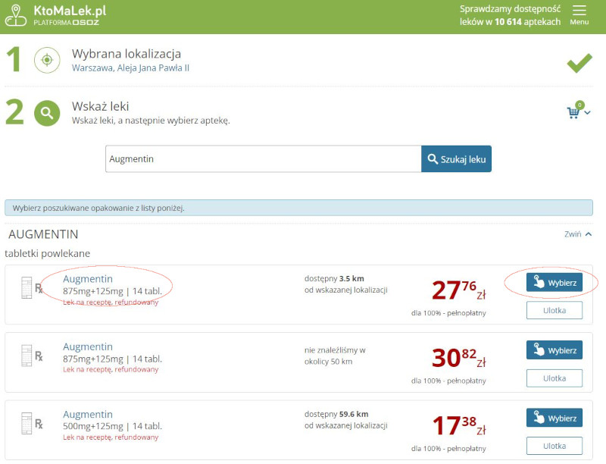Click the green magnifier step icon
The height and width of the screenshot is (464, 606).
point(47,113)
